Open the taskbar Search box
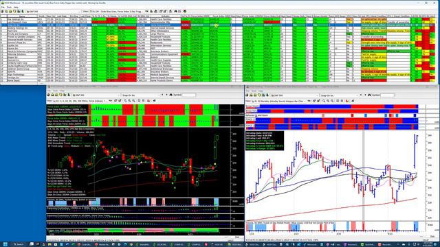Viewport: 440px width, 247px height. pyautogui.click(x=19, y=244)
